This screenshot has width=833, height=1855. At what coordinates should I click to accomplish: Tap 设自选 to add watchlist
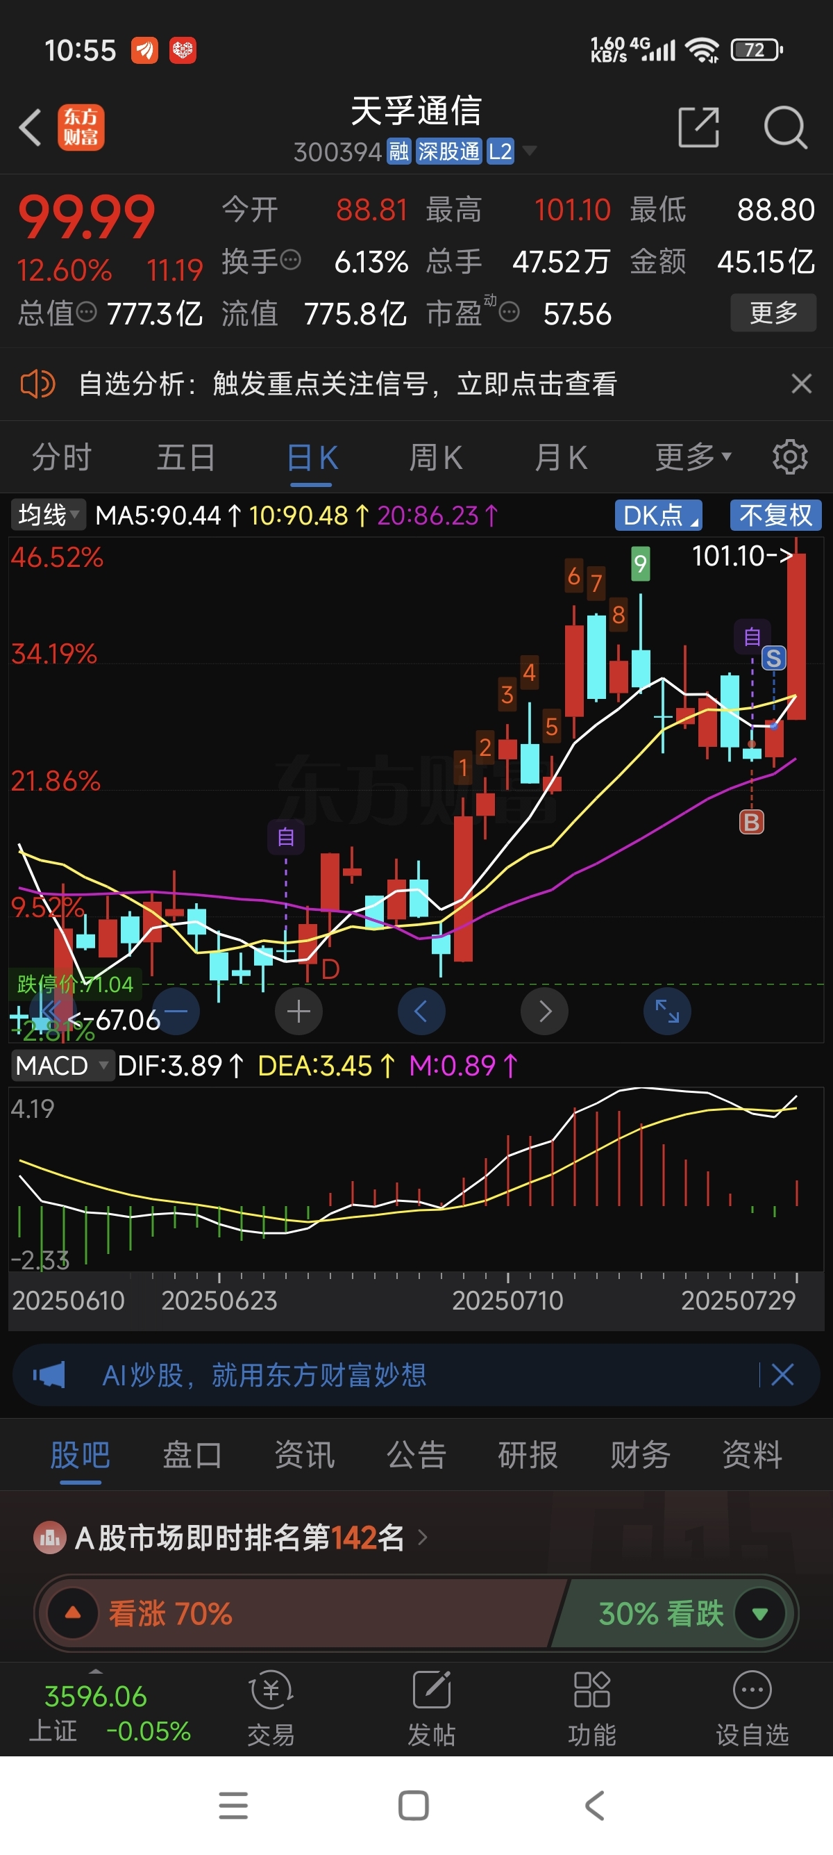[752, 1710]
